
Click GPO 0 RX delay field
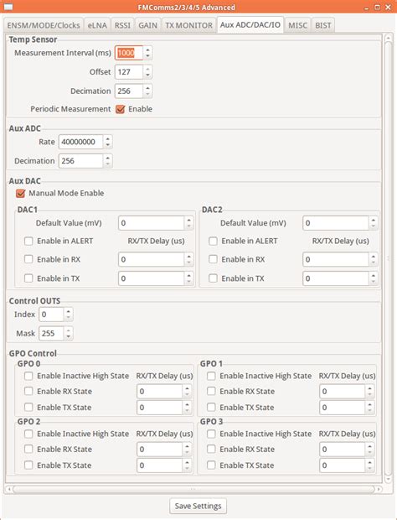160,392
